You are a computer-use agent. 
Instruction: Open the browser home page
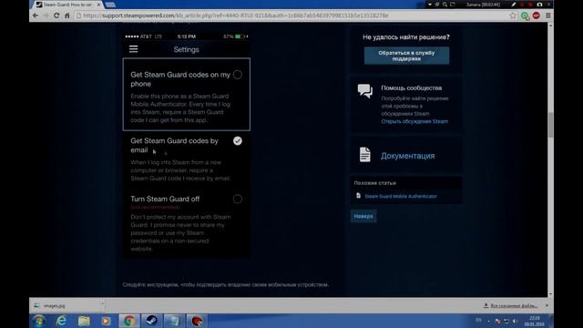[x=66, y=15]
